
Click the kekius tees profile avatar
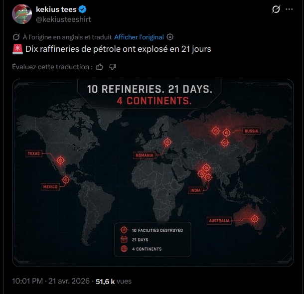[22, 14]
